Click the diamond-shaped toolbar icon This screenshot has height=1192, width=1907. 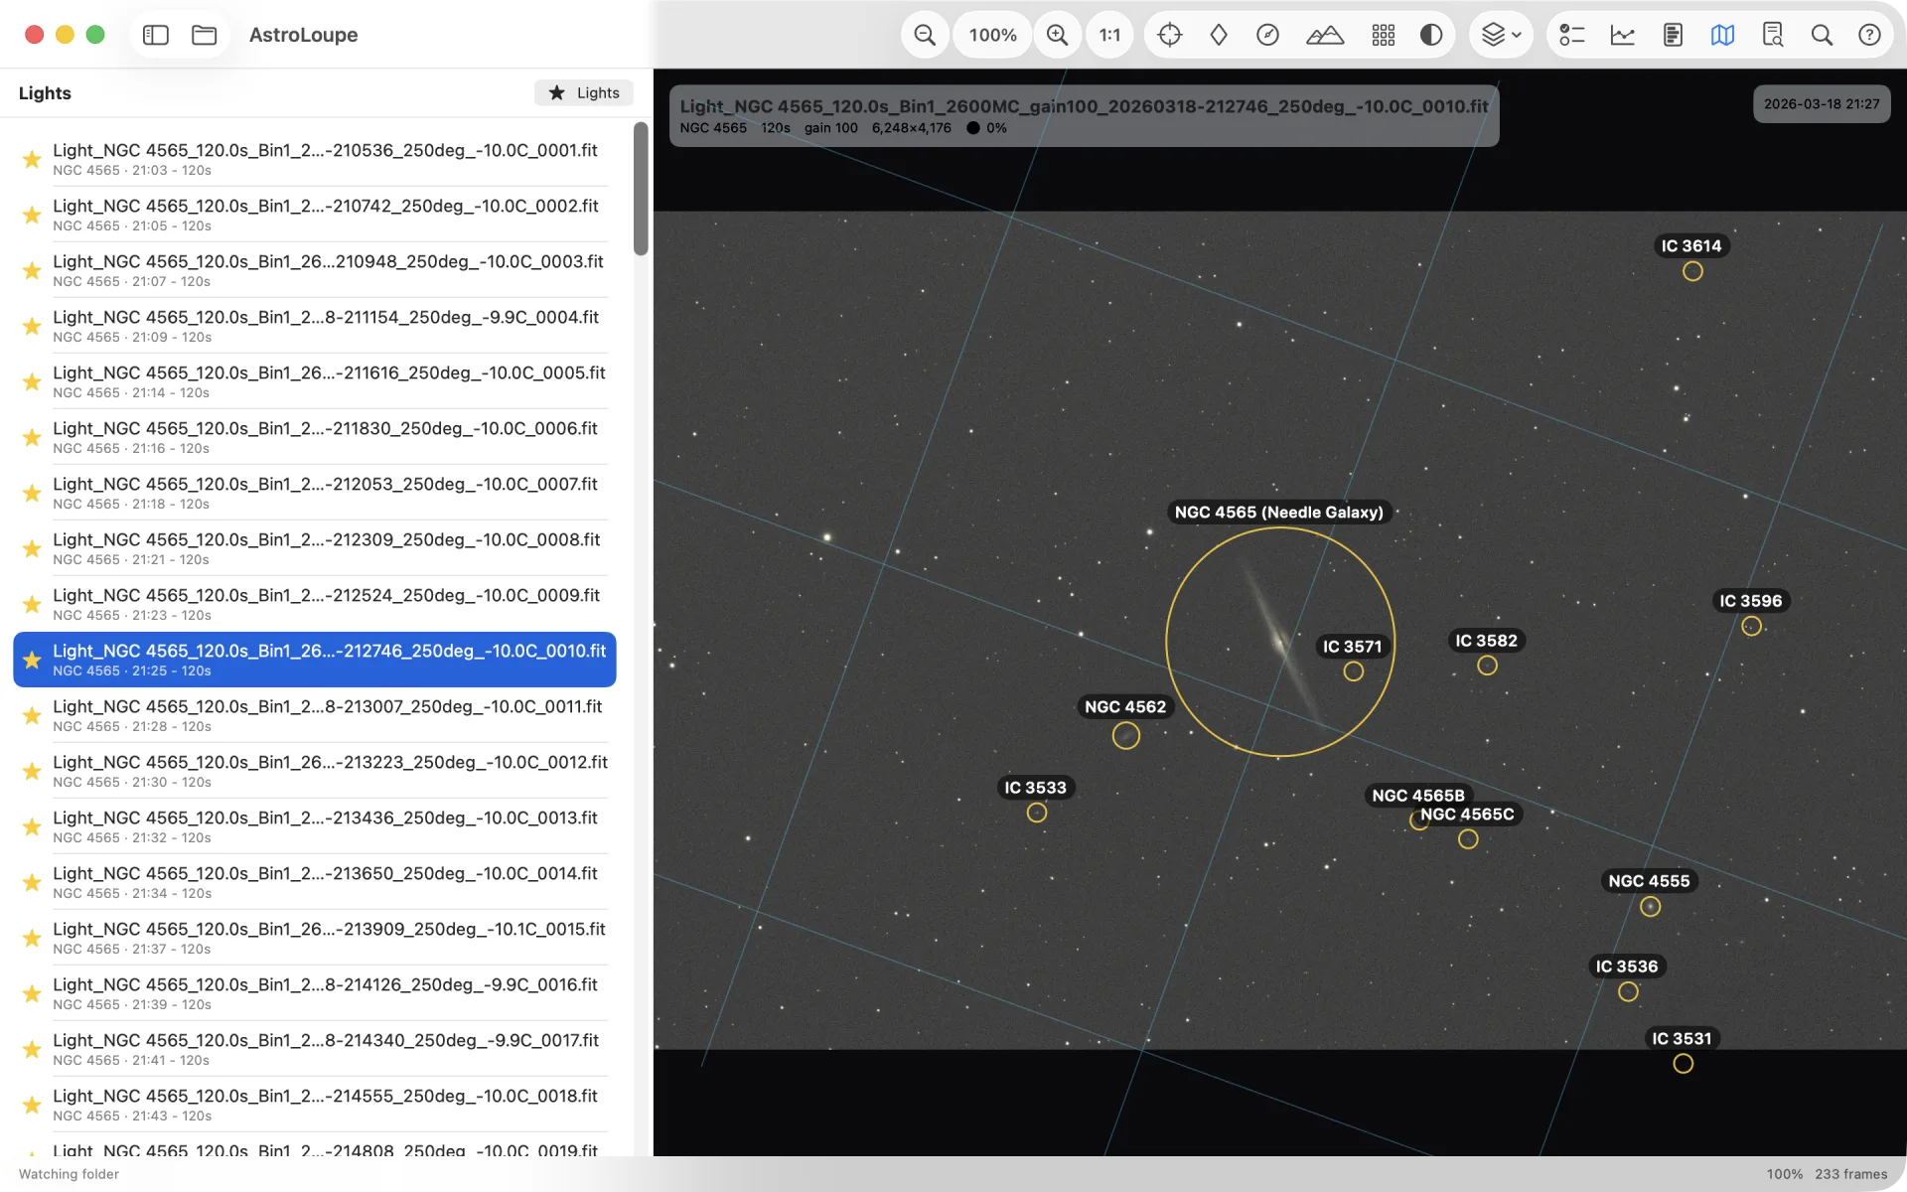point(1219,35)
